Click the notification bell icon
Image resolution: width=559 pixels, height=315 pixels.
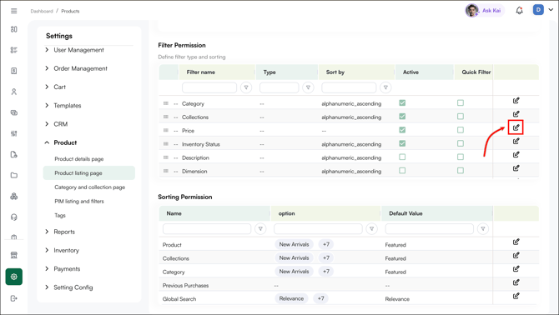pos(519,10)
